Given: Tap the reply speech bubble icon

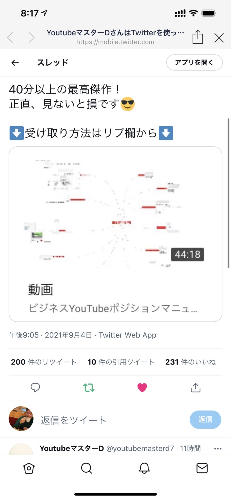Looking at the screenshot, I should point(35,387).
